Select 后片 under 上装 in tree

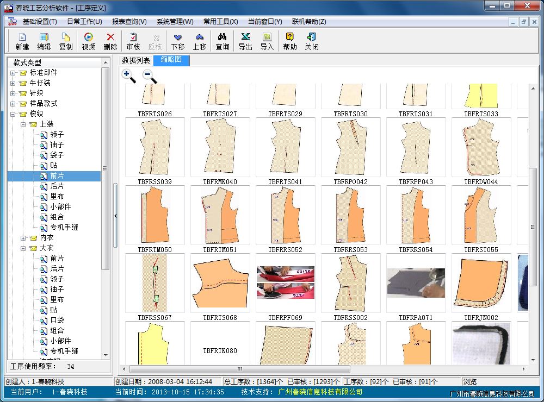pyautogui.click(x=57, y=186)
